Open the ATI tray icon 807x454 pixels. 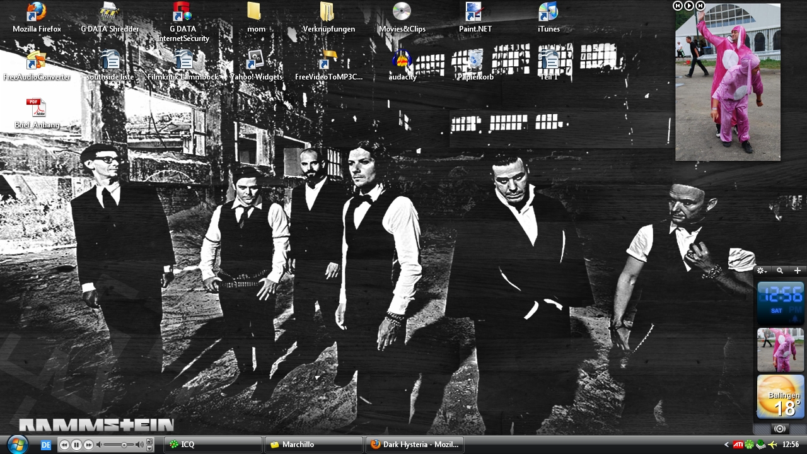click(738, 445)
